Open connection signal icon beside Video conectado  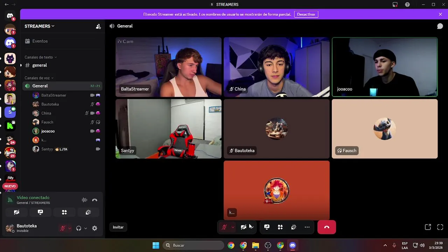(10, 200)
